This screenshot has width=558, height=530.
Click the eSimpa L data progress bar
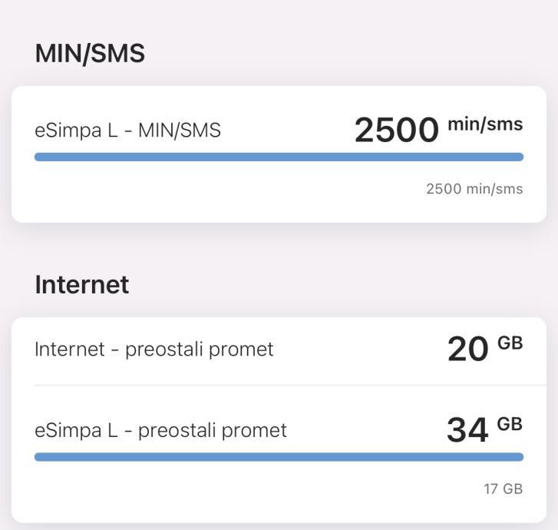pos(279,457)
